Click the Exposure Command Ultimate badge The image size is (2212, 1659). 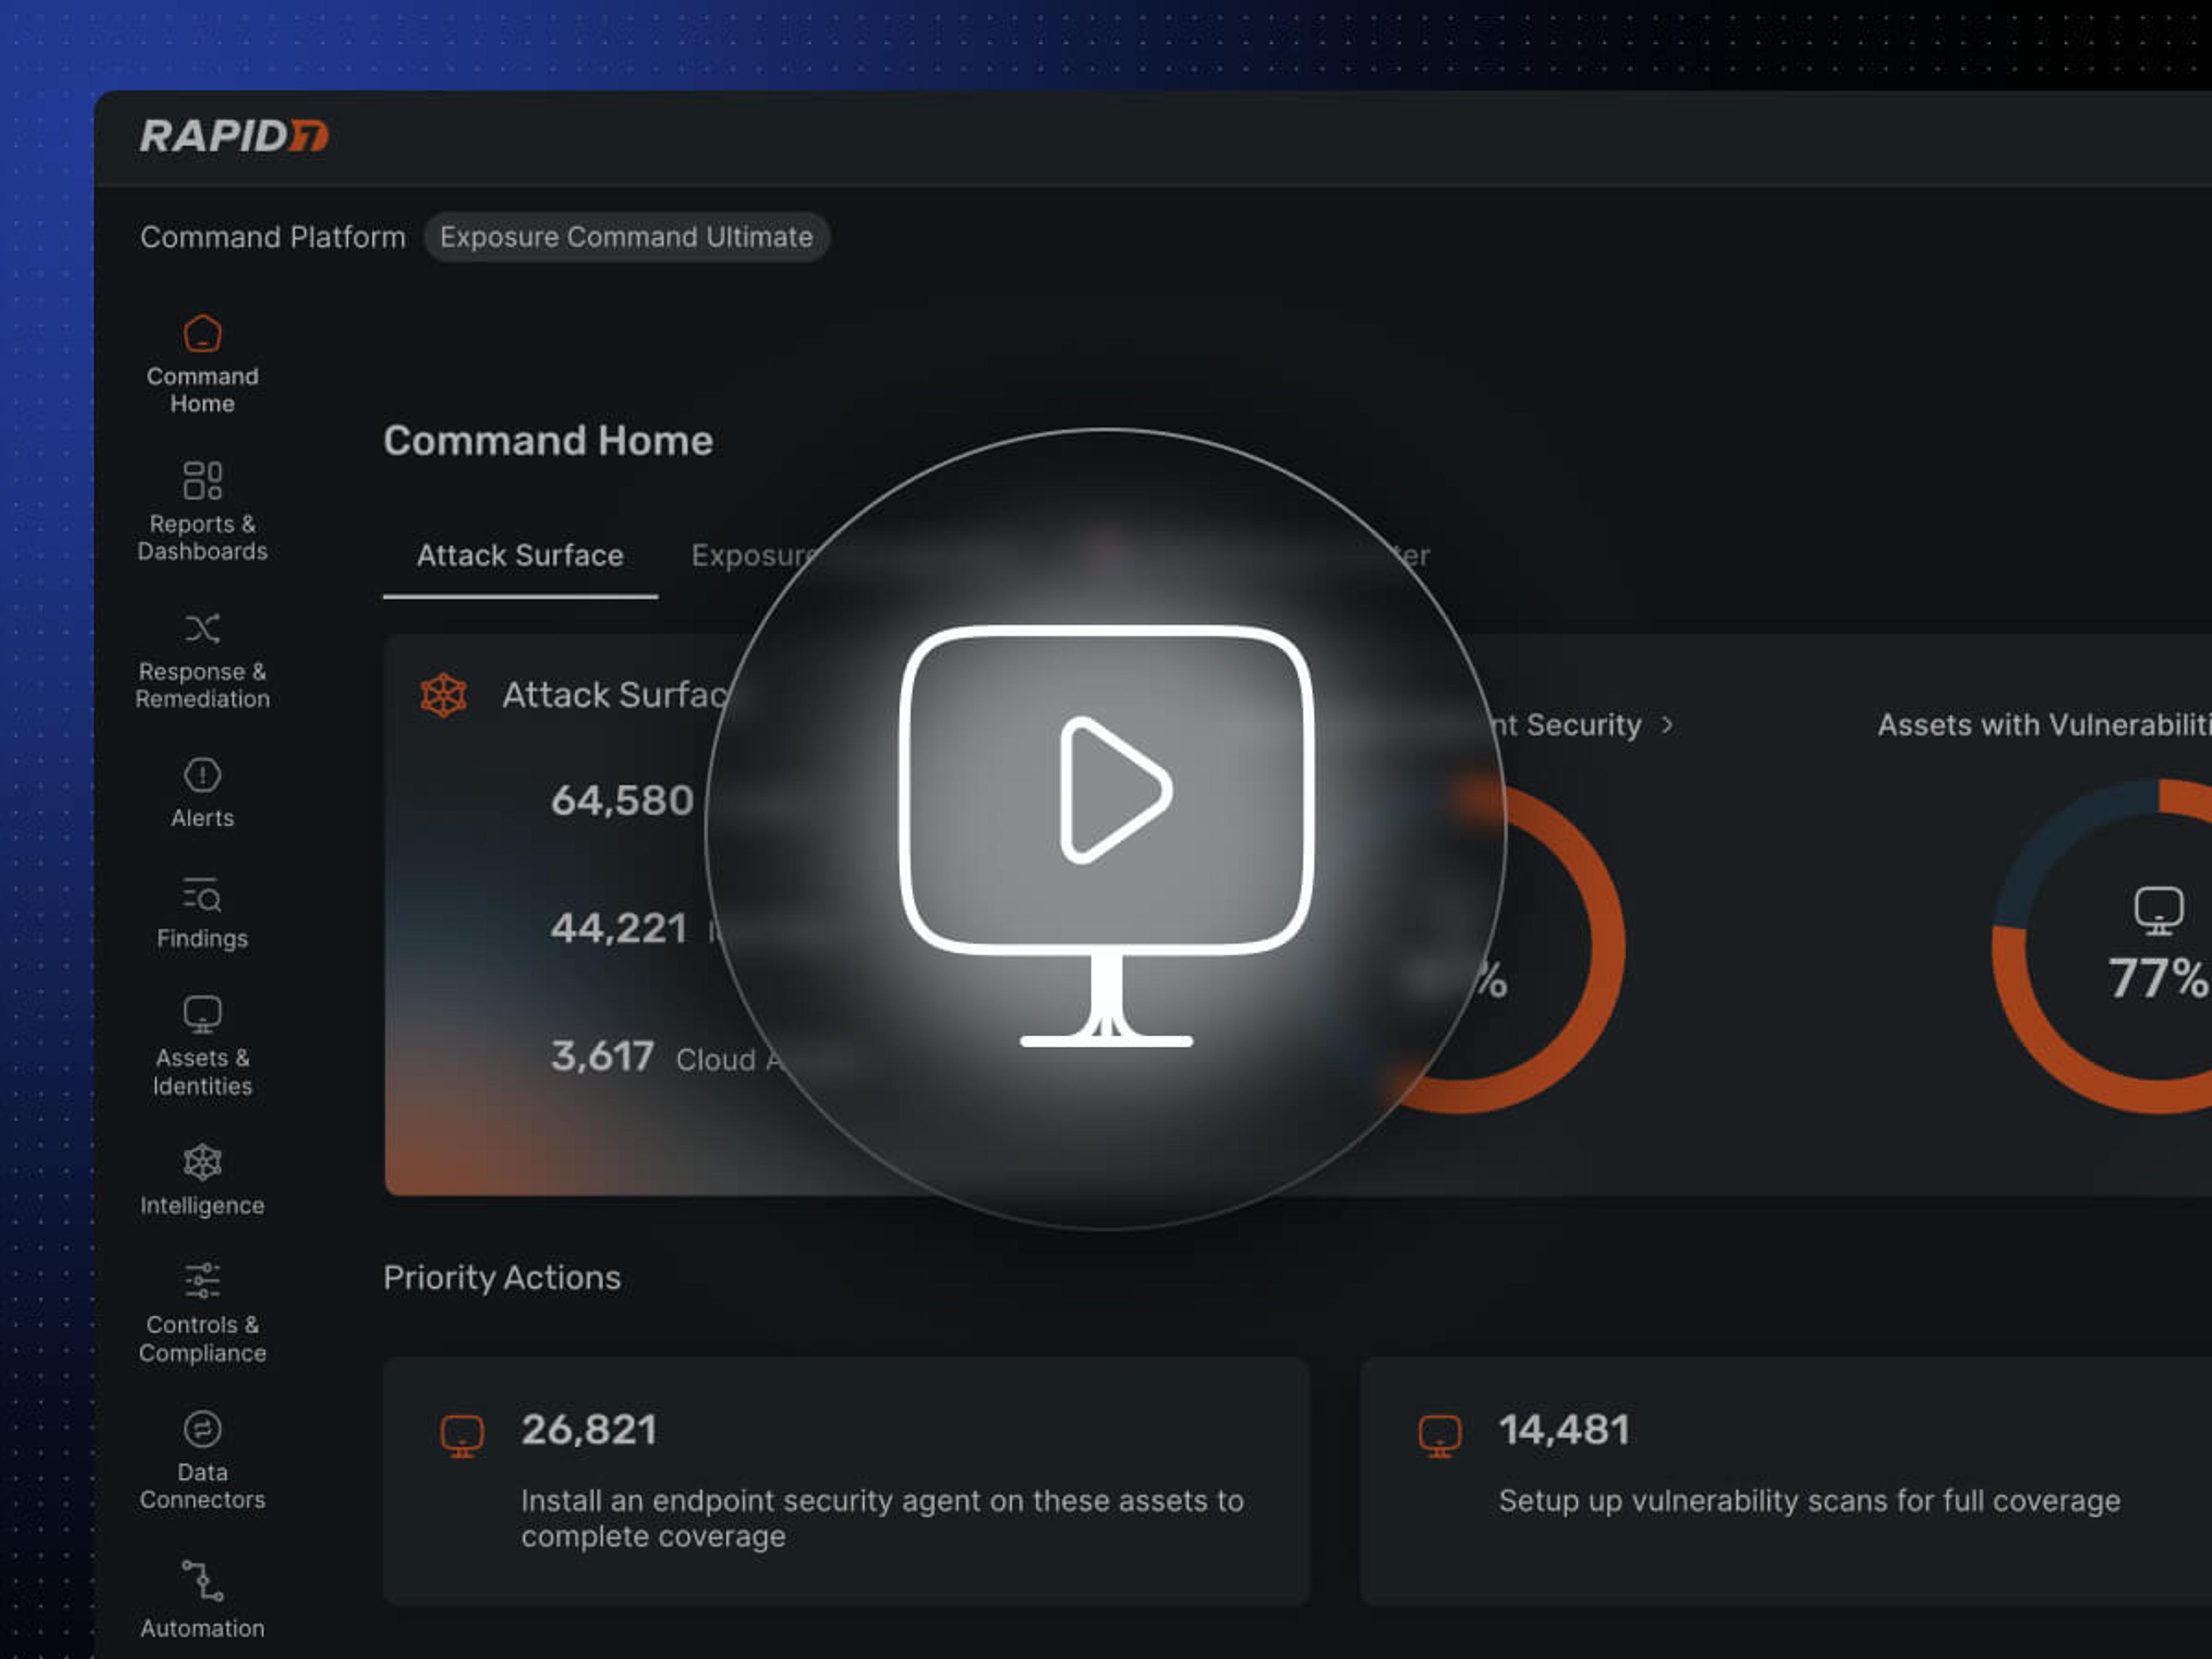[627, 237]
